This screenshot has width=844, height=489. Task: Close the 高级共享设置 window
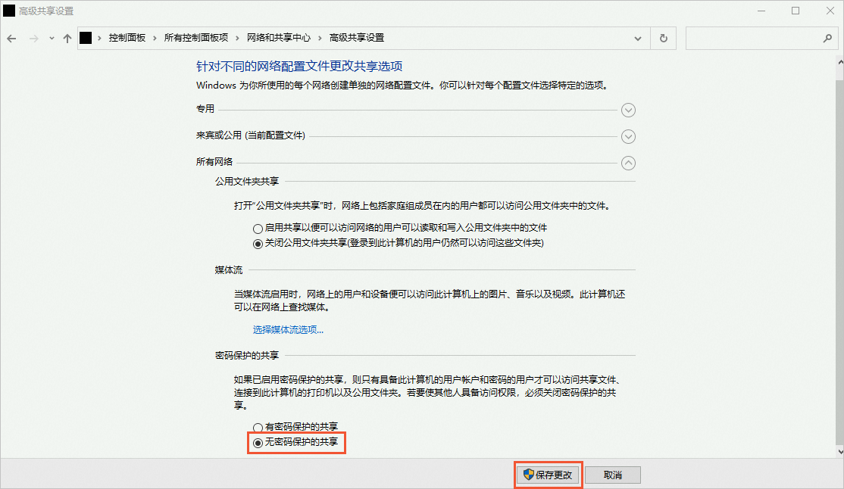(830, 11)
